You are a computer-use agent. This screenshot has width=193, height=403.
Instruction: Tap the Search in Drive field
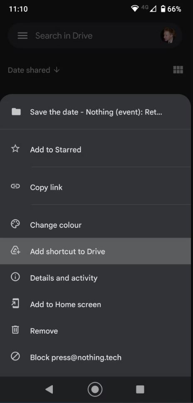coord(95,36)
